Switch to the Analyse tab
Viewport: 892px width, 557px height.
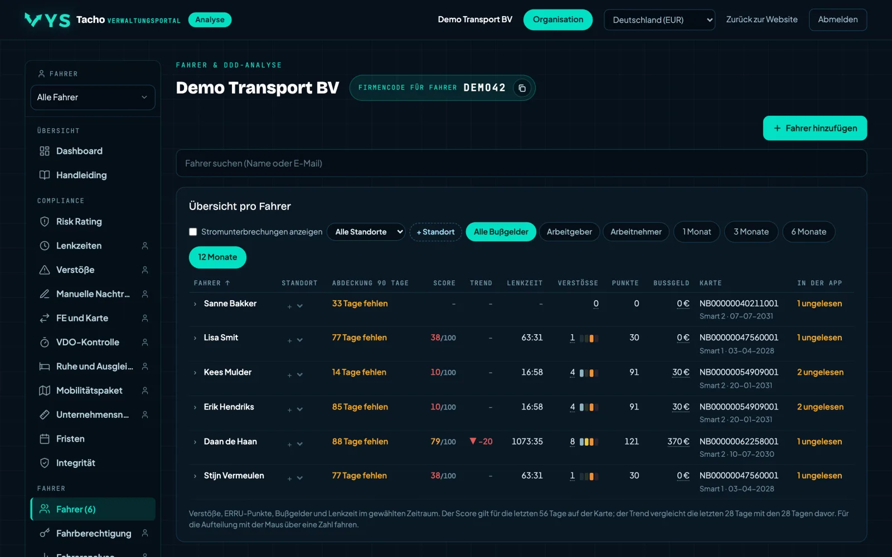click(210, 19)
